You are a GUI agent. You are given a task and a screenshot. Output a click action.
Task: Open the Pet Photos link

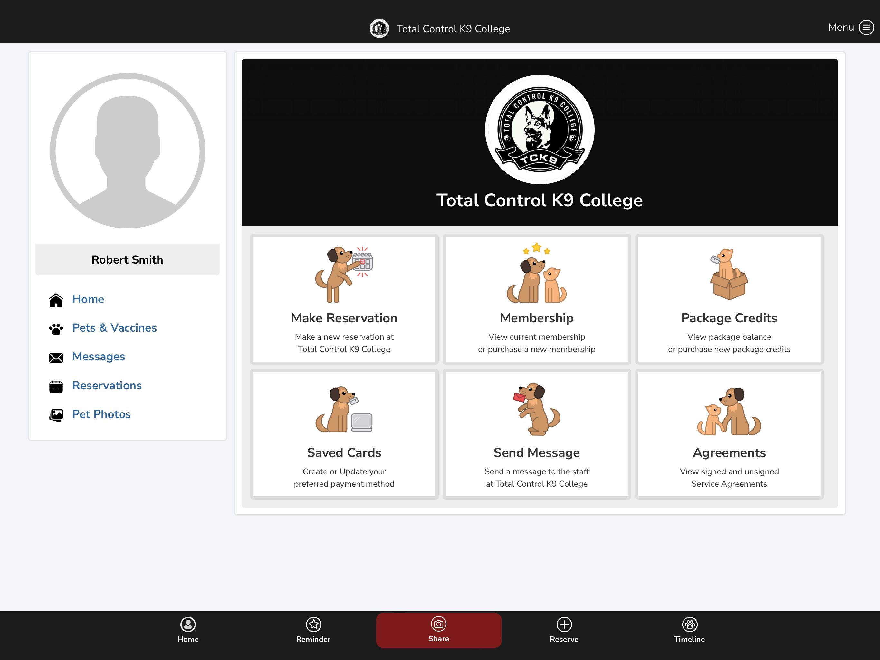click(x=101, y=414)
